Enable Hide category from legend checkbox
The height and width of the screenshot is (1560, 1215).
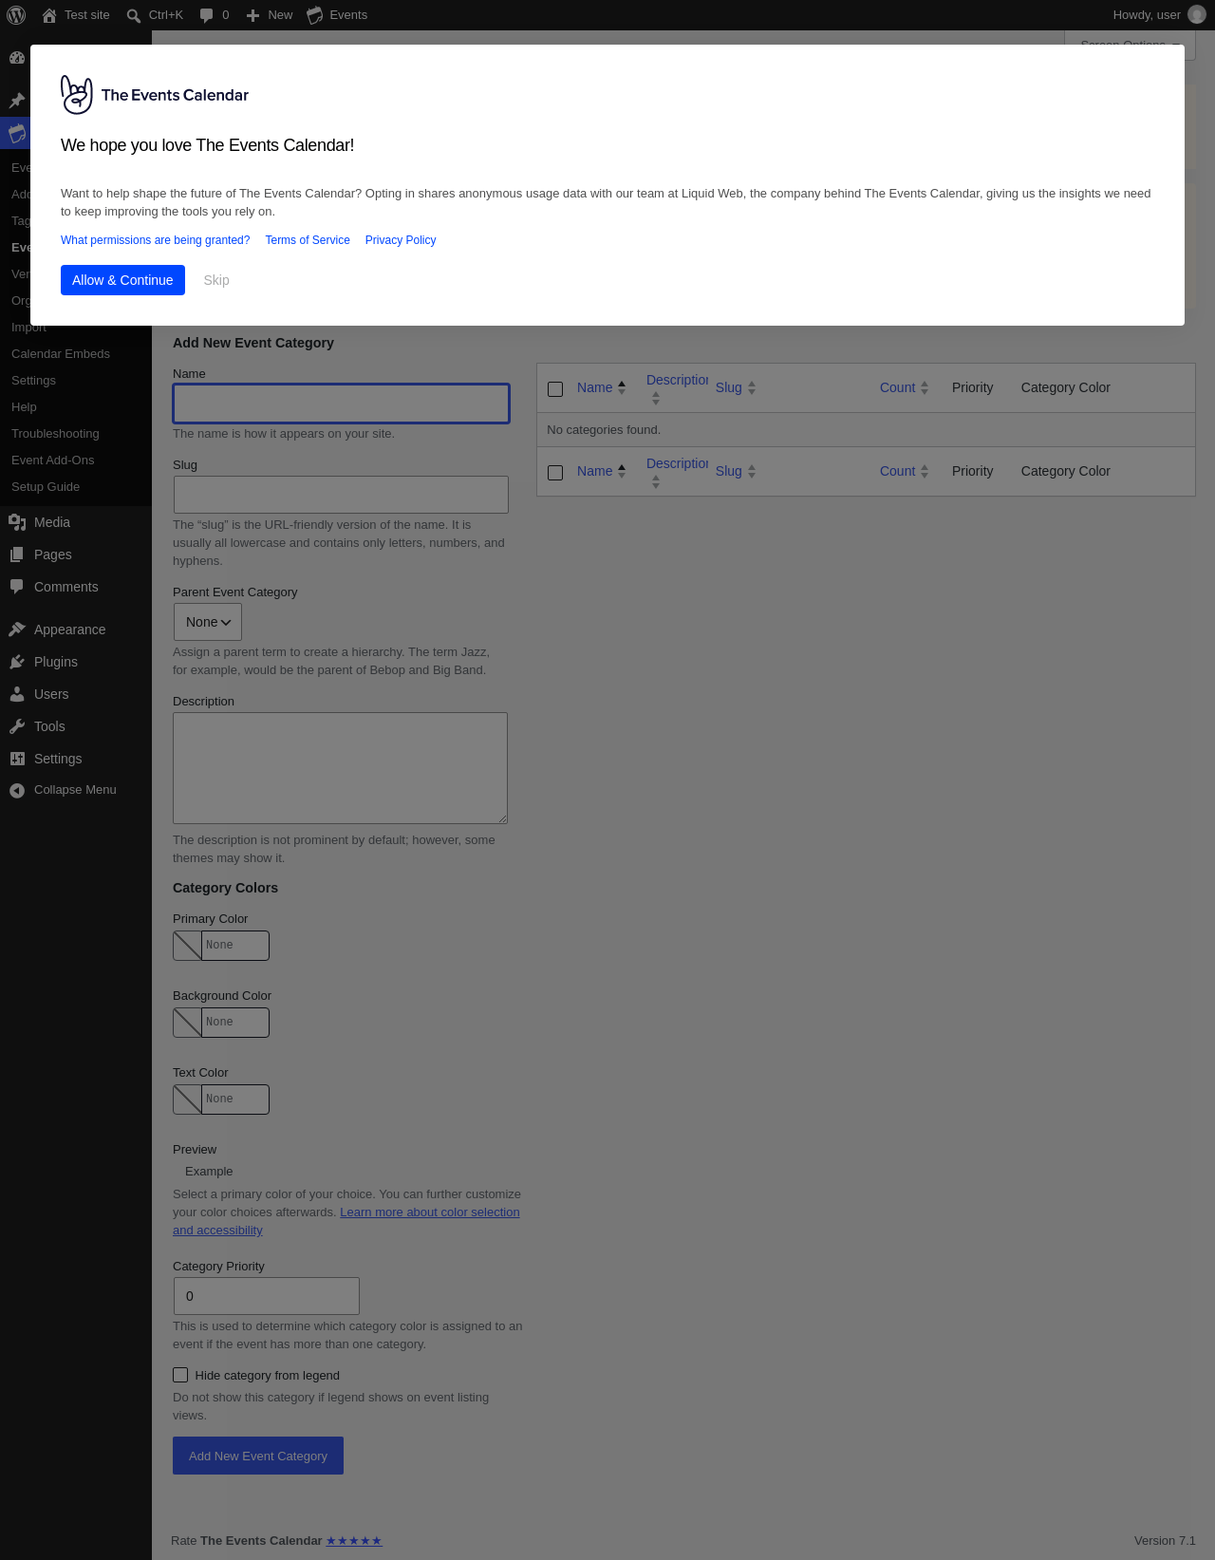click(x=180, y=1375)
